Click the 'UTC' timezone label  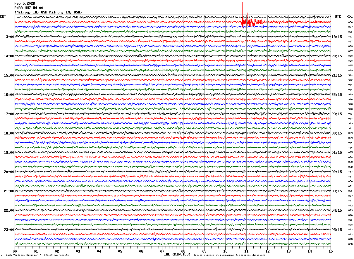coord(338,17)
